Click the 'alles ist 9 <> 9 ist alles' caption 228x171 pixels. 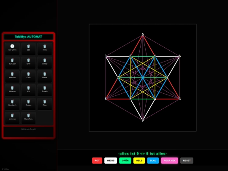(143, 154)
